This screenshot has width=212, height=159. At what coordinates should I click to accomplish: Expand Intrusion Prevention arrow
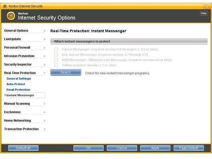click(x=45, y=56)
